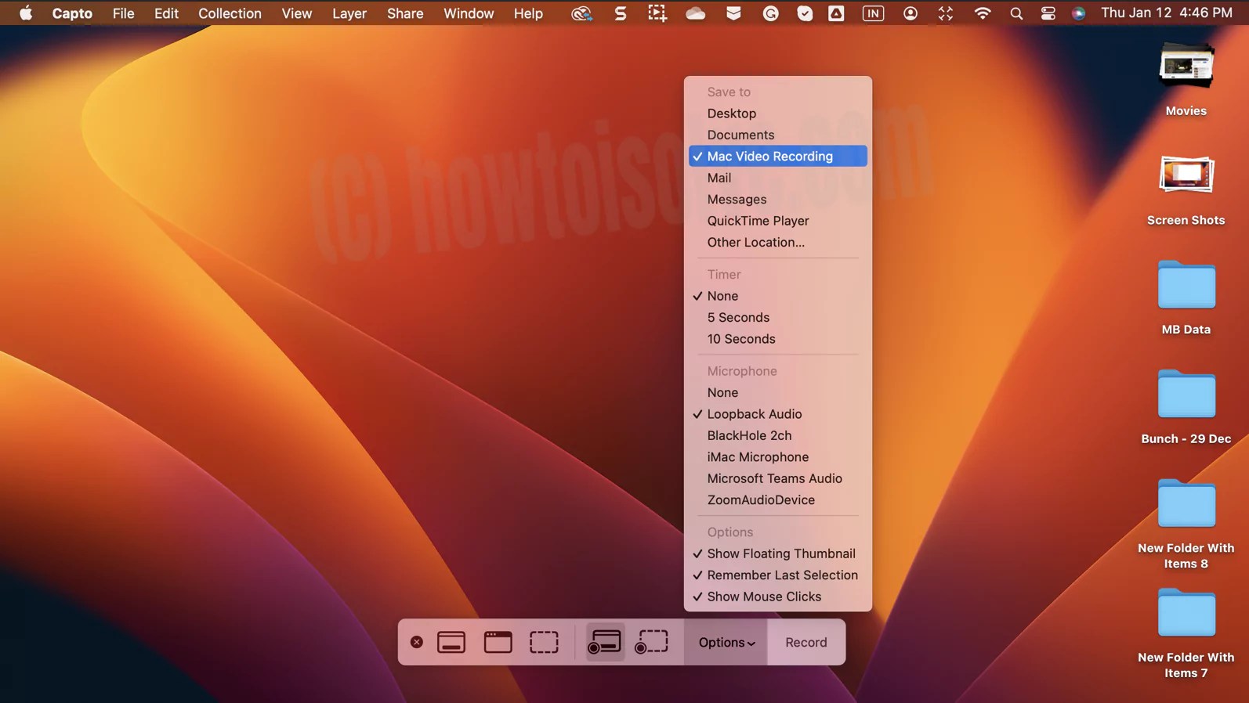Activate Siri from menu bar

click(1079, 13)
